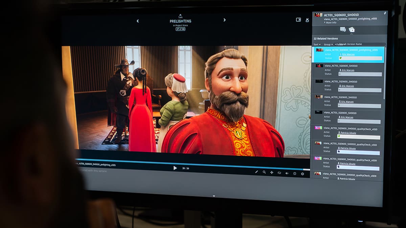The height and width of the screenshot is (228, 406).
Task: Open the notes speech-bubble tab
Action: click(343, 29)
